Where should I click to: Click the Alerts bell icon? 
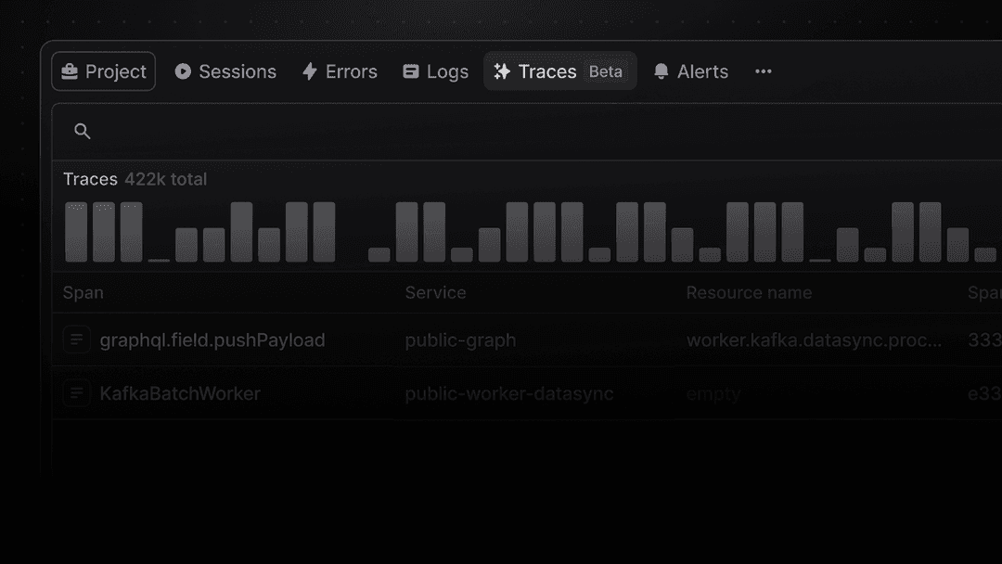[x=661, y=70]
